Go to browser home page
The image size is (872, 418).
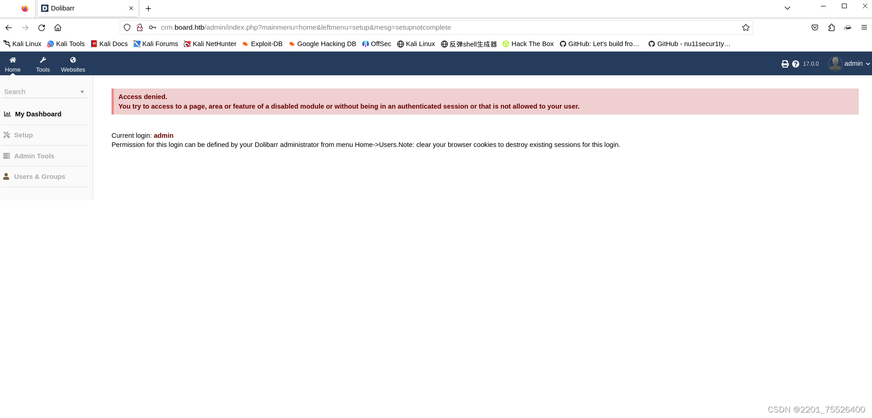pos(58,28)
